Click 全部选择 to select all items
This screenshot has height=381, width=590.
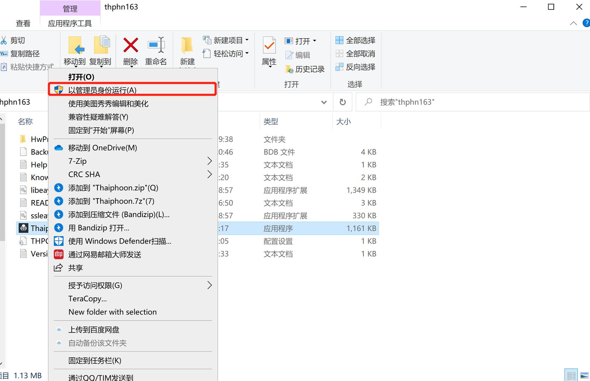[355, 40]
